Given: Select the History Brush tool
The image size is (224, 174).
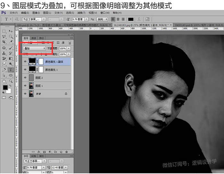Looking at the screenshot, I should (x=11, y=53).
